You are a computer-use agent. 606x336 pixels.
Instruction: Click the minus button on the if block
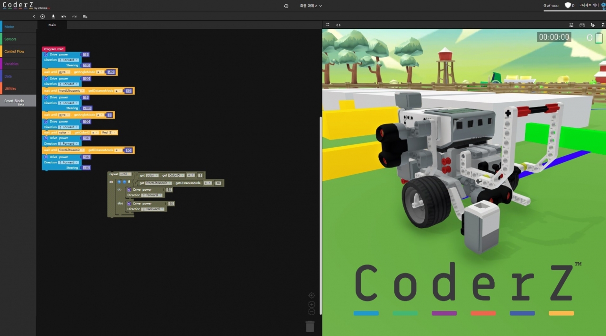click(125, 182)
